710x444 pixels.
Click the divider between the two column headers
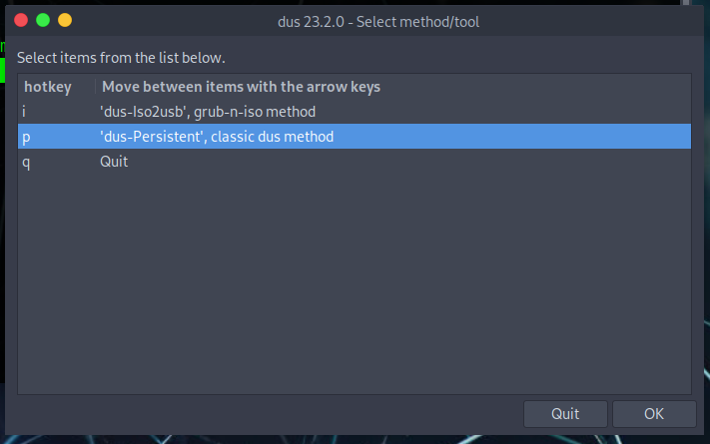tap(96, 87)
